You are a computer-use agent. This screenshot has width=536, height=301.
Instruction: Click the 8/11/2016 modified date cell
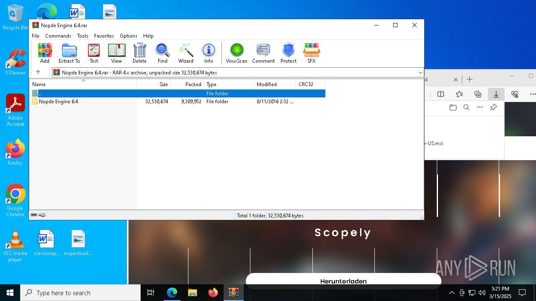pyautogui.click(x=275, y=102)
